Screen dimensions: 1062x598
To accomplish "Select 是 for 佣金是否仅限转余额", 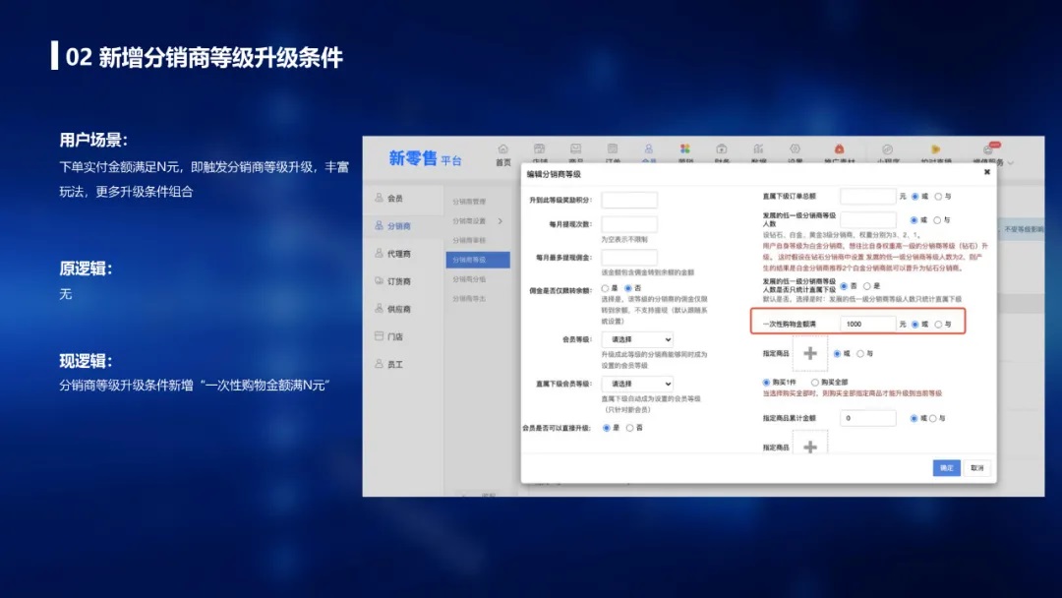I will click(606, 288).
